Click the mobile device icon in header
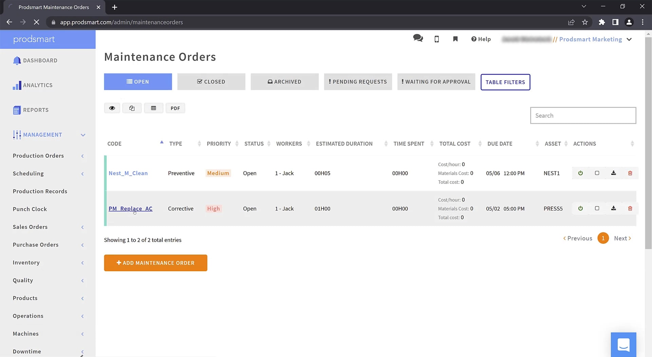 (437, 39)
